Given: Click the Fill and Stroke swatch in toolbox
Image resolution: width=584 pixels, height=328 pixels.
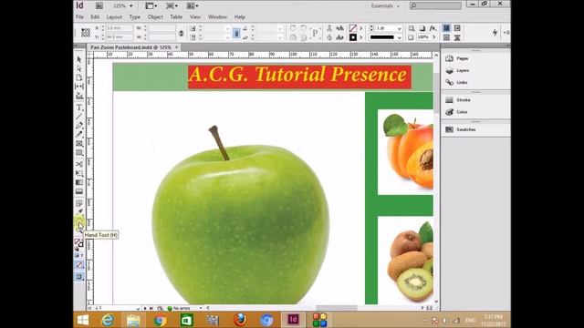Looking at the screenshot, I should (78, 243).
